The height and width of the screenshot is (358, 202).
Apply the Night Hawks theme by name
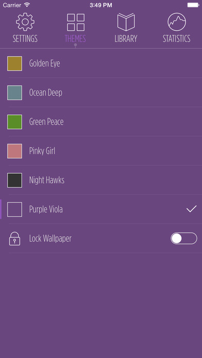click(47, 180)
